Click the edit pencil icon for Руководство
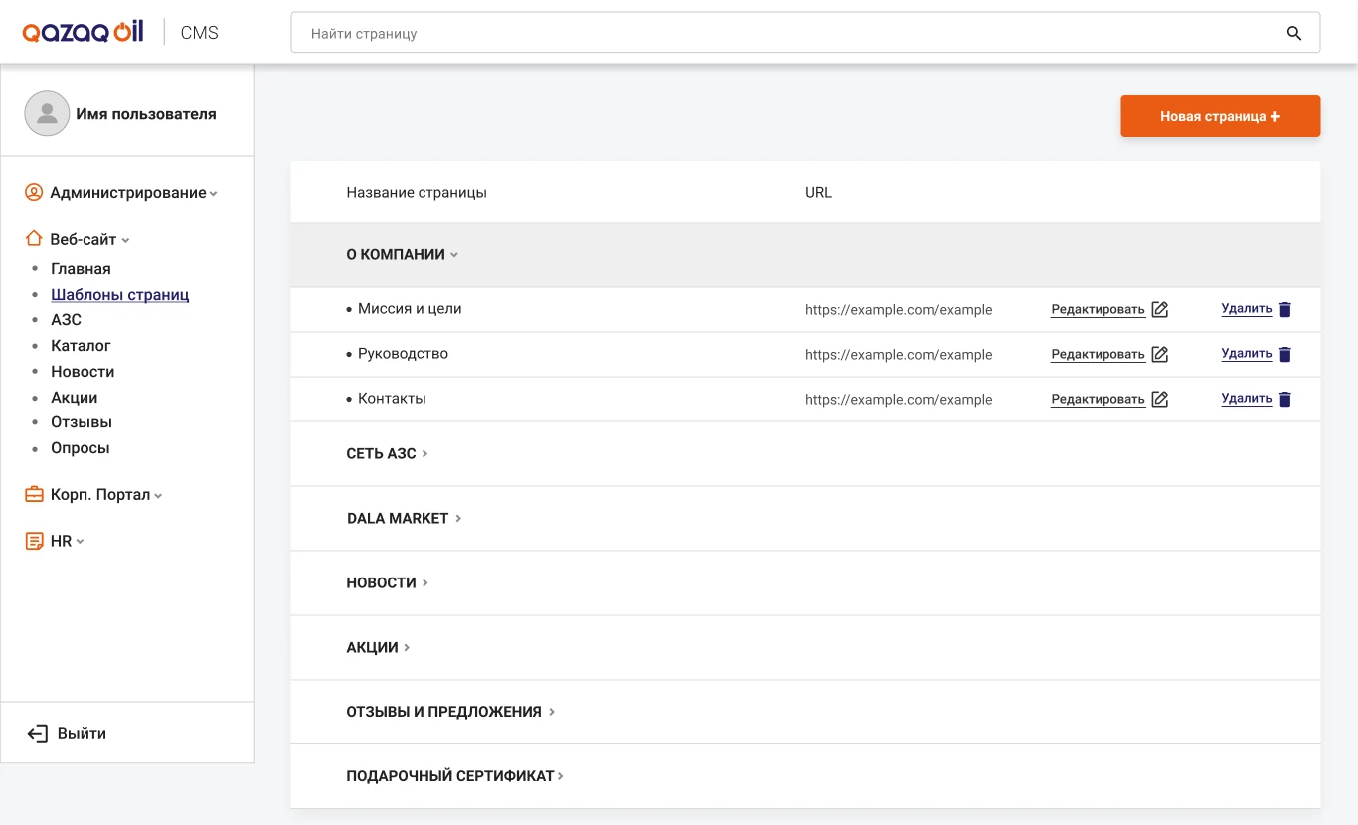The width and height of the screenshot is (1358, 825). pos(1159,354)
